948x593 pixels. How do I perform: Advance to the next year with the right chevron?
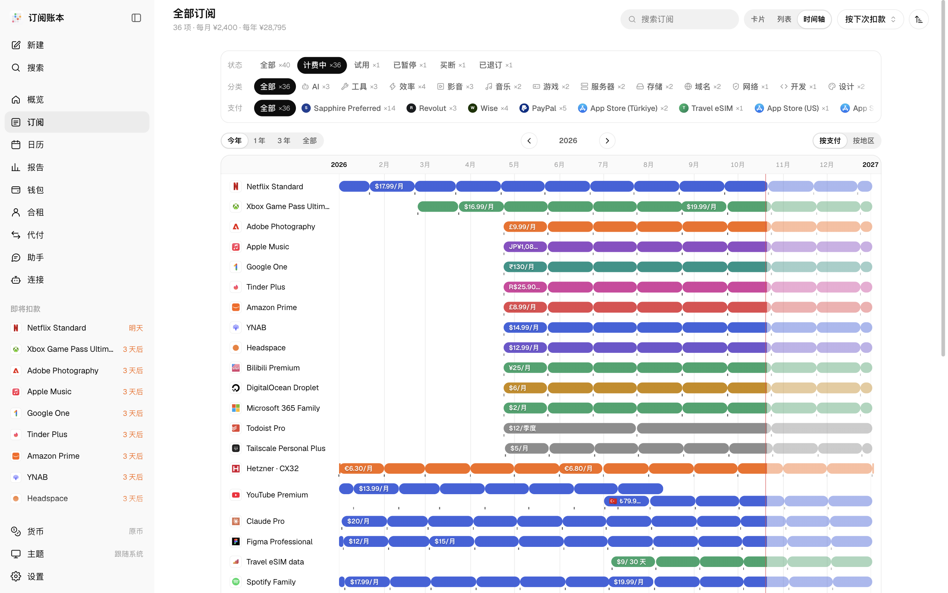point(607,141)
